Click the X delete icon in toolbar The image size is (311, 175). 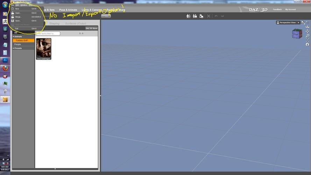click(208, 16)
